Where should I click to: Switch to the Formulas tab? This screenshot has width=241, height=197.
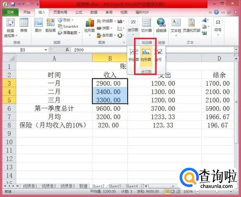coord(79,12)
